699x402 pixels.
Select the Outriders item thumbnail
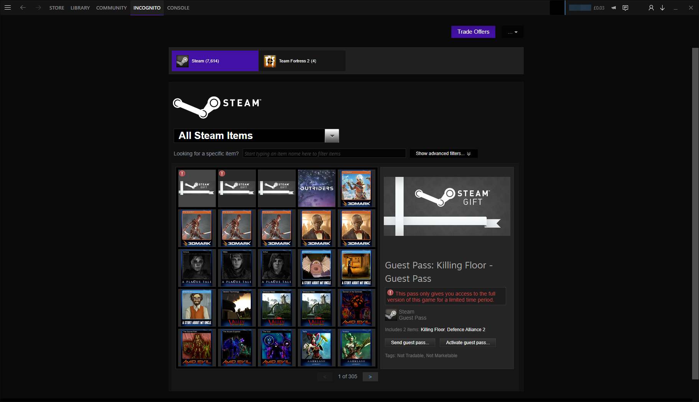point(316,188)
